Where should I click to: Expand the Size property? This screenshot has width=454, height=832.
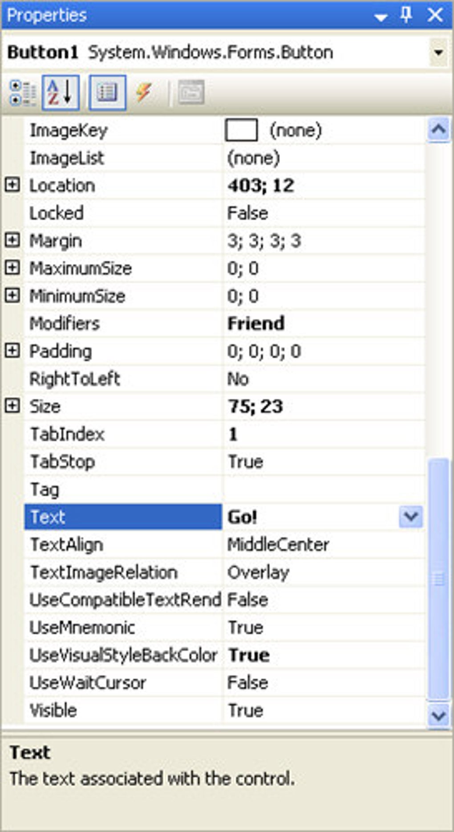click(12, 406)
